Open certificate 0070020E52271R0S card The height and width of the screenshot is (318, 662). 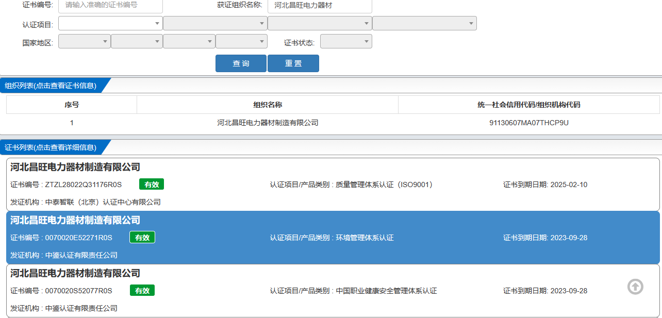pyautogui.click(x=333, y=238)
